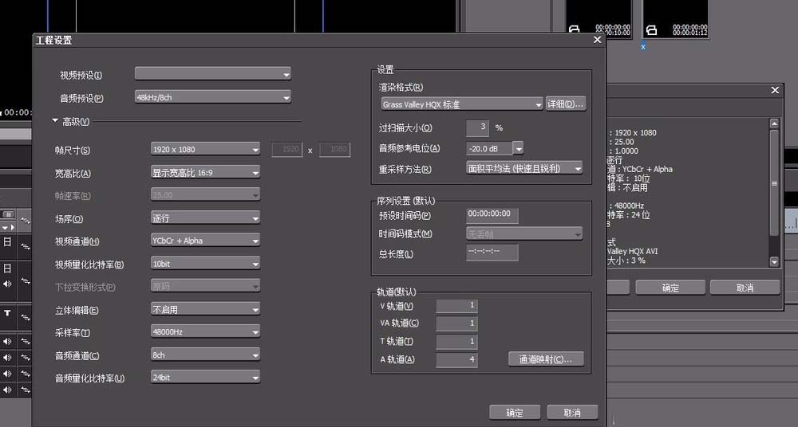This screenshot has width=798, height=427.
Task: Open the 立体编辑 不启用 dropdown
Action: [206, 309]
